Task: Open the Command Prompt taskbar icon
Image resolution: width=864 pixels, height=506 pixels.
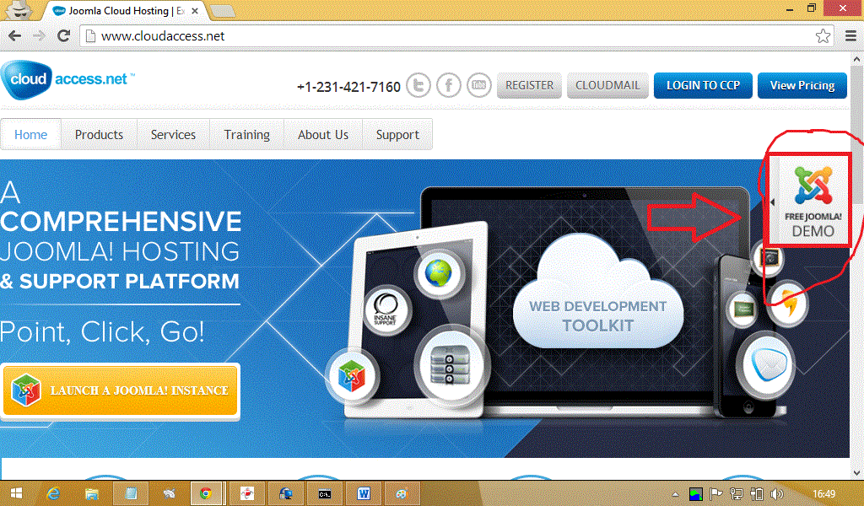Action: (x=325, y=494)
